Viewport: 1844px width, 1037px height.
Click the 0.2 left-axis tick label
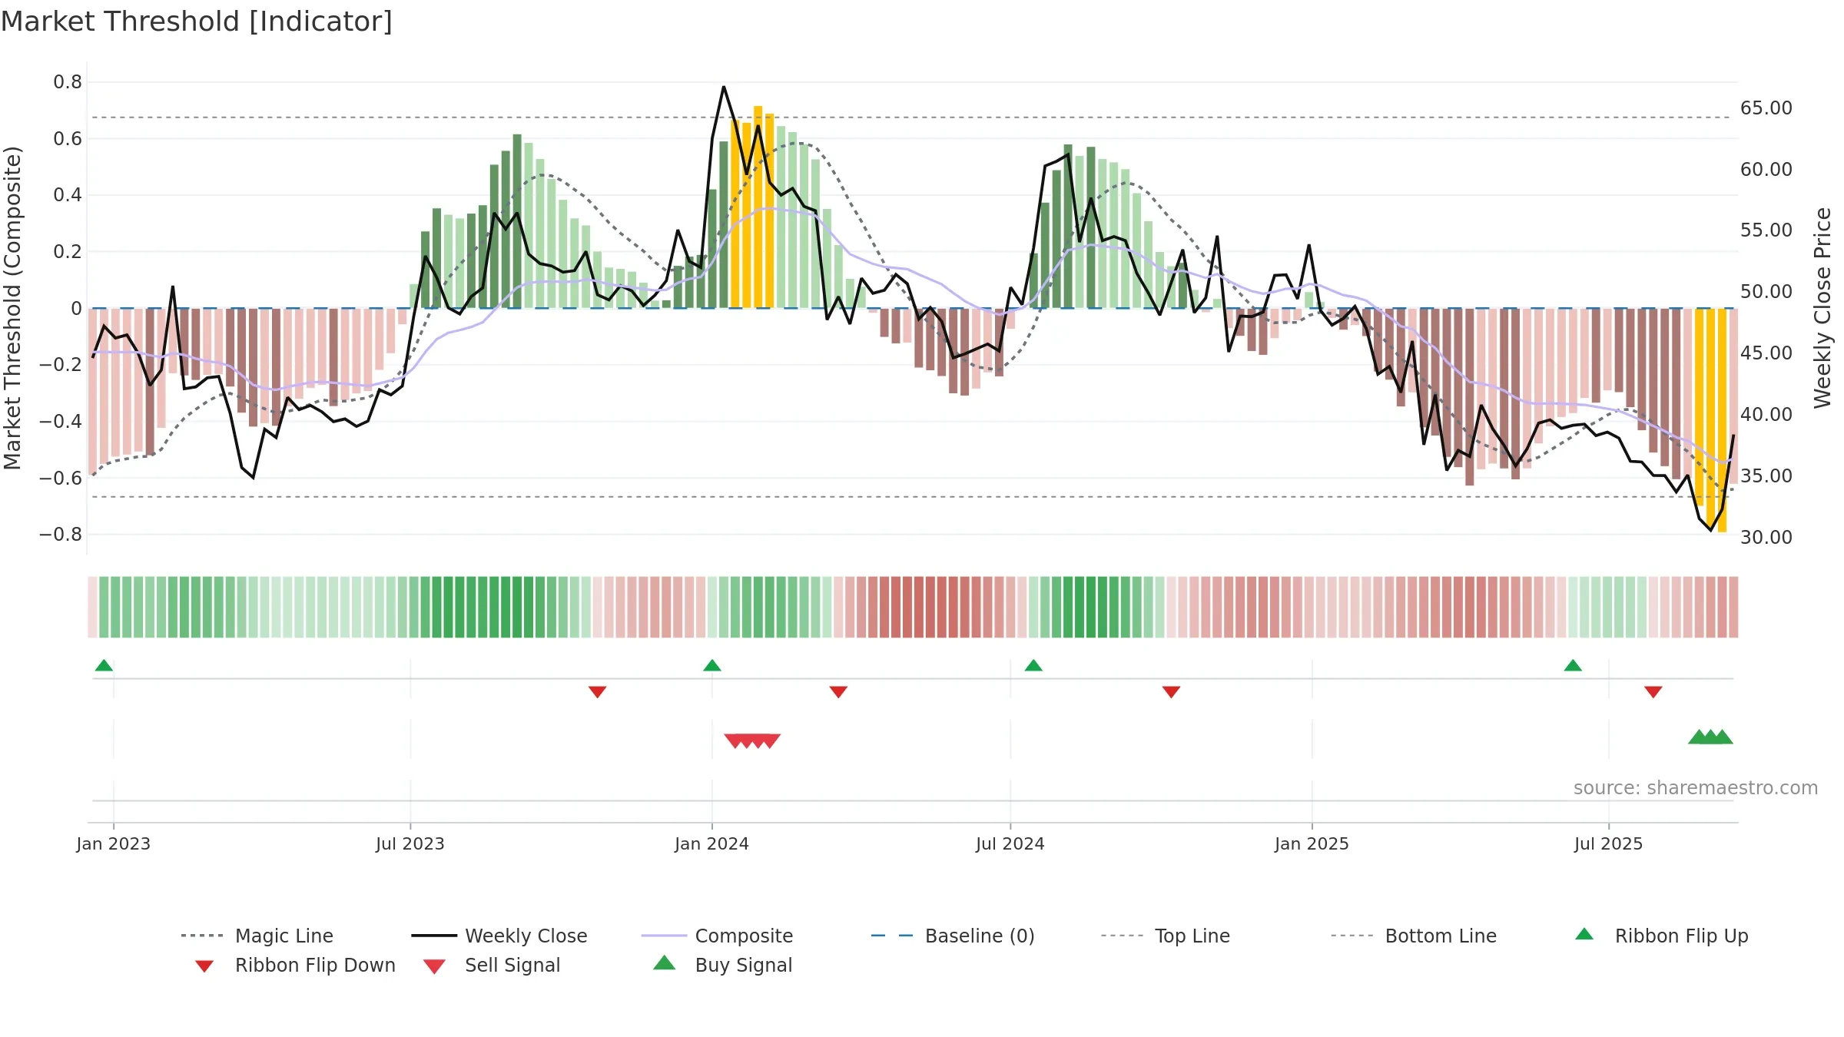(x=68, y=252)
